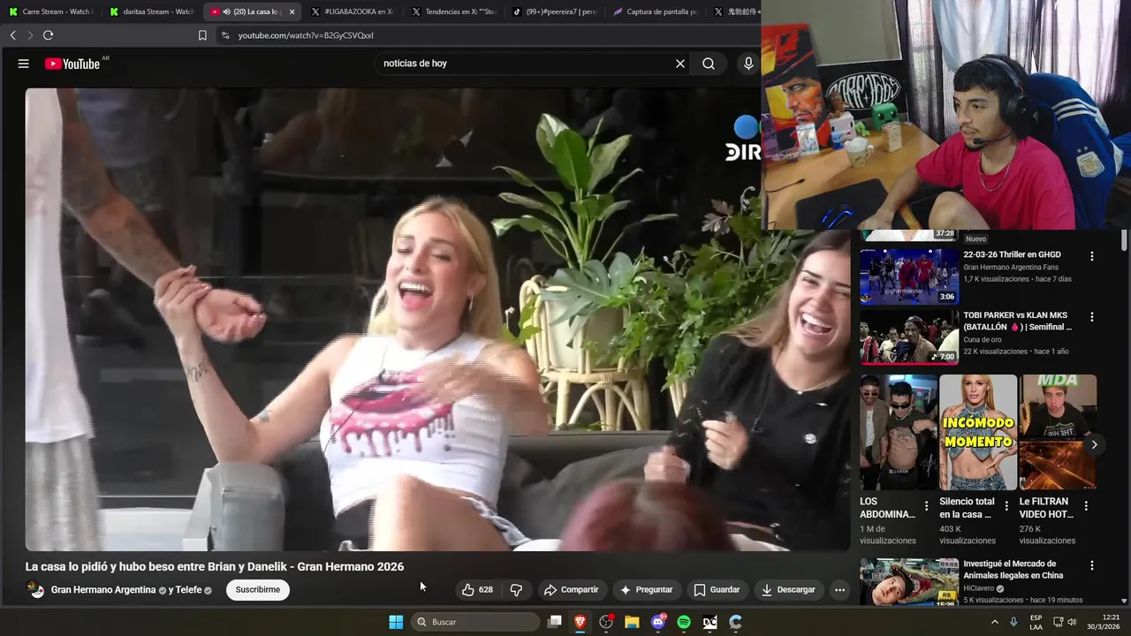
Task: Click the main video player
Action: coord(437,319)
